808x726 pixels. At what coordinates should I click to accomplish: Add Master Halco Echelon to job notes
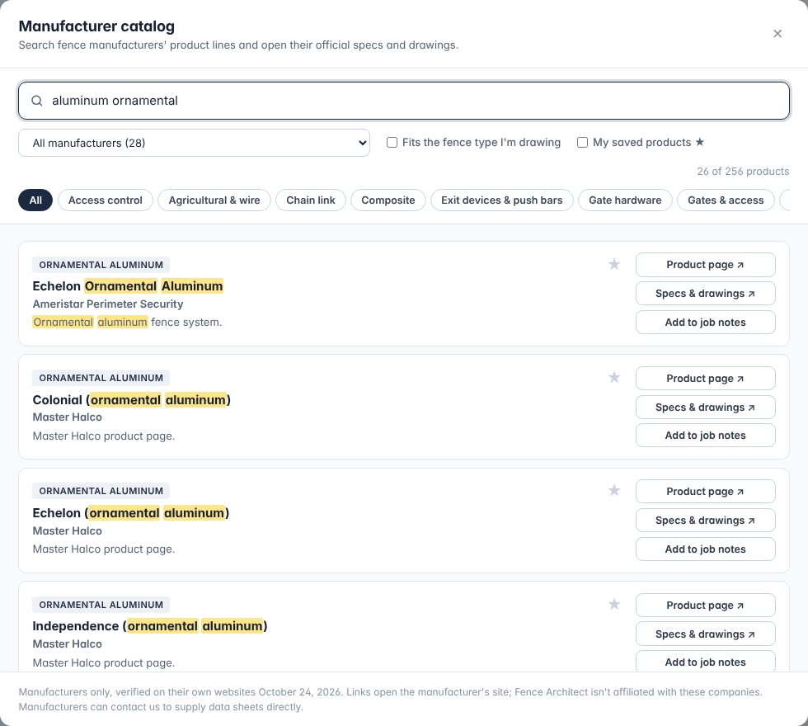tap(706, 549)
